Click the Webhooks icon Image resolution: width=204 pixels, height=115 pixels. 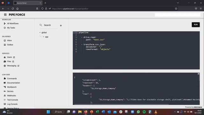[5, 96]
